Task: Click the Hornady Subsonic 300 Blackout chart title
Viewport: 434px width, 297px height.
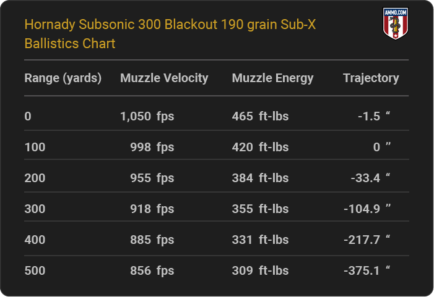Action: click(170, 34)
